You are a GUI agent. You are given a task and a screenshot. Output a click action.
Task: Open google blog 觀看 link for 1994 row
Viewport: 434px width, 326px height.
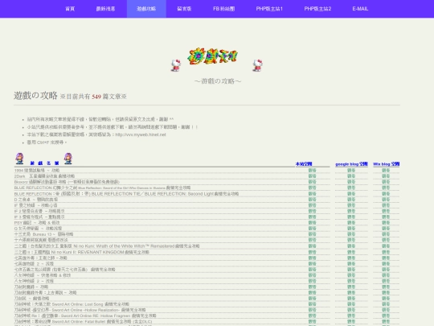(351, 170)
